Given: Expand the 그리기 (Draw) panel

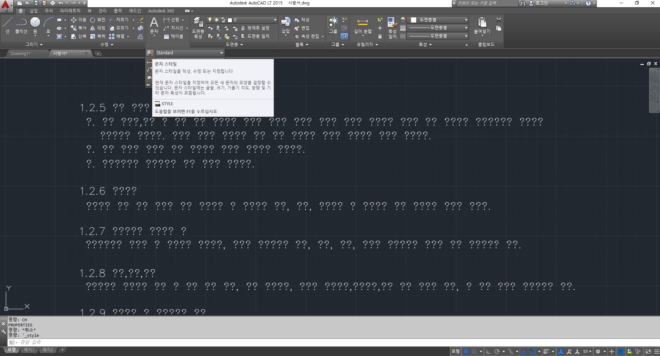Looking at the screenshot, I should pyautogui.click(x=34, y=44).
